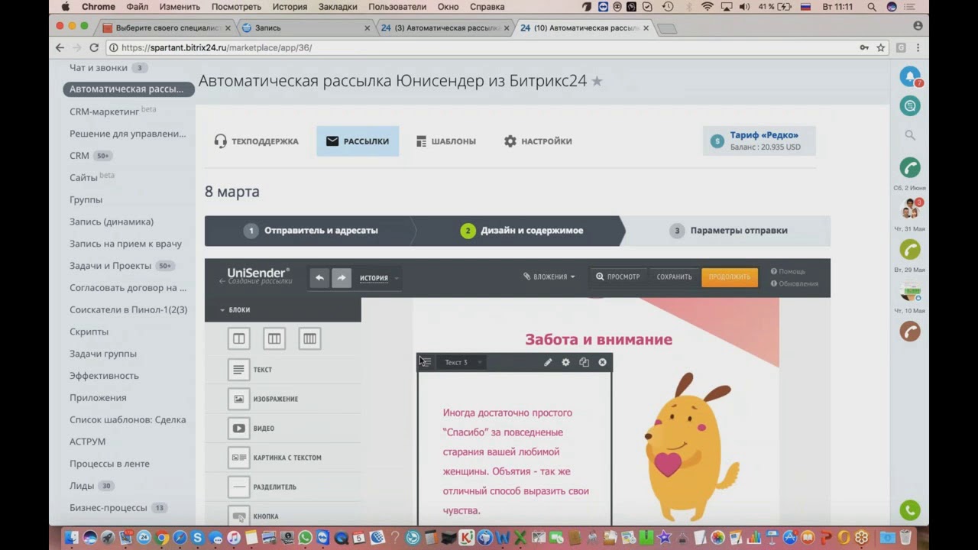
Task: Bookmark this page with the star icon
Action: (x=881, y=47)
